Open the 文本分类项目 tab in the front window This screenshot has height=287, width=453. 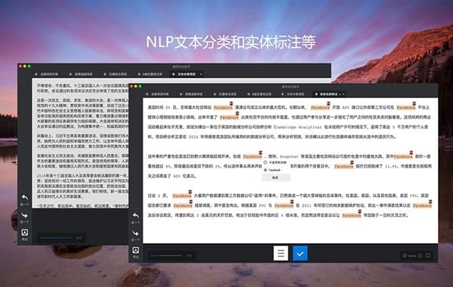click(x=293, y=94)
